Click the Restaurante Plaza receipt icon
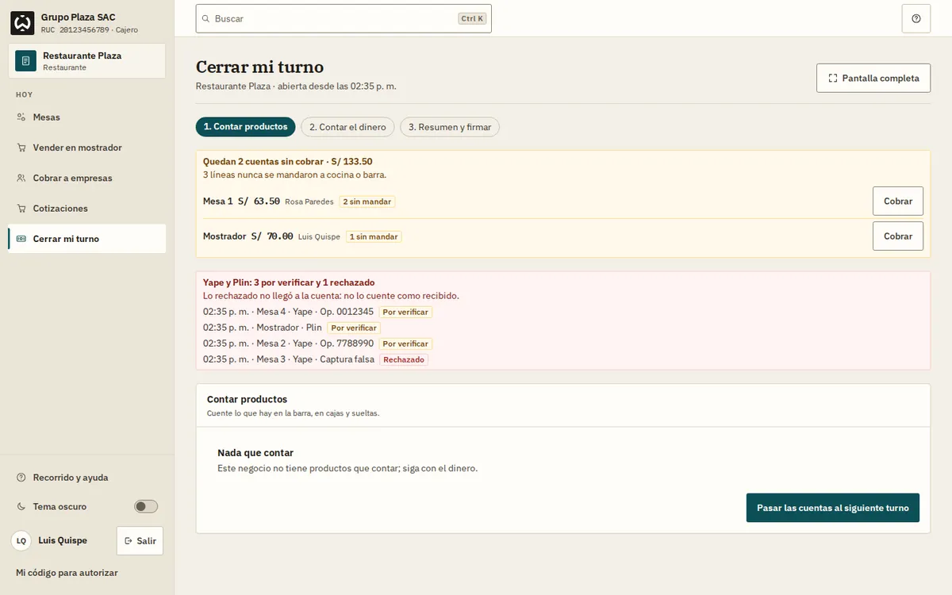952x595 pixels. click(25, 61)
